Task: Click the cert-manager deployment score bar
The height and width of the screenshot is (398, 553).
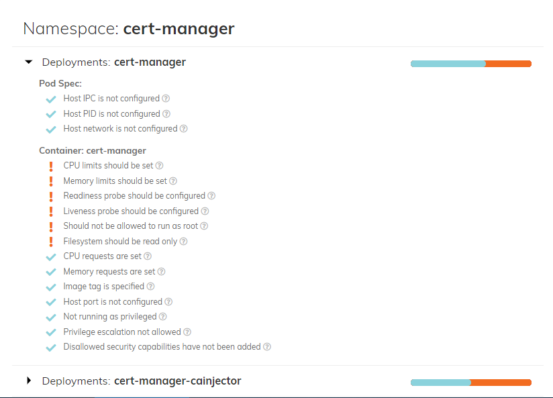Action: point(471,64)
